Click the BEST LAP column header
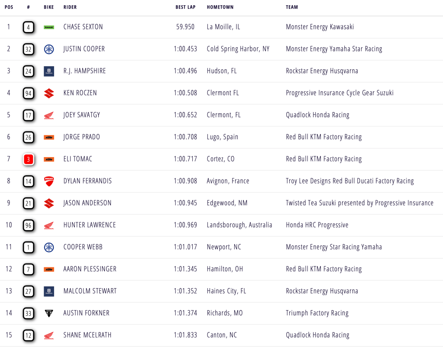 click(185, 7)
